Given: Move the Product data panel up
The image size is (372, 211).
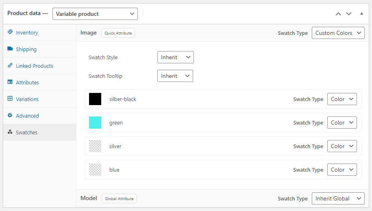Looking at the screenshot, I should pos(338,14).
